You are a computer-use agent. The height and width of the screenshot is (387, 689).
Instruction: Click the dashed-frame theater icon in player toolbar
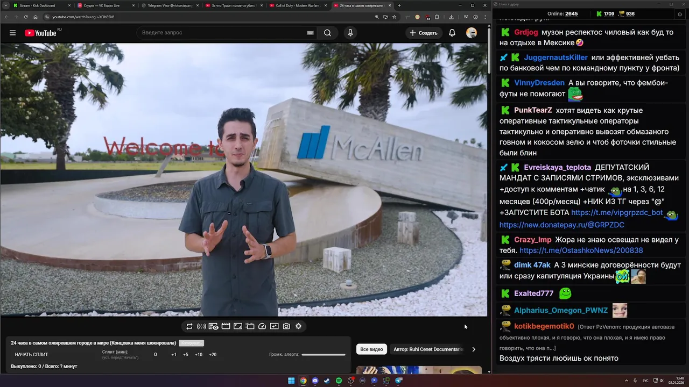(250, 326)
